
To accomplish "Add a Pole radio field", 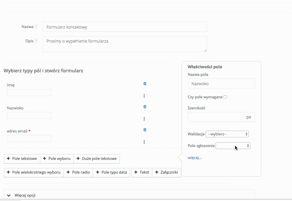I will pyautogui.click(x=78, y=172).
